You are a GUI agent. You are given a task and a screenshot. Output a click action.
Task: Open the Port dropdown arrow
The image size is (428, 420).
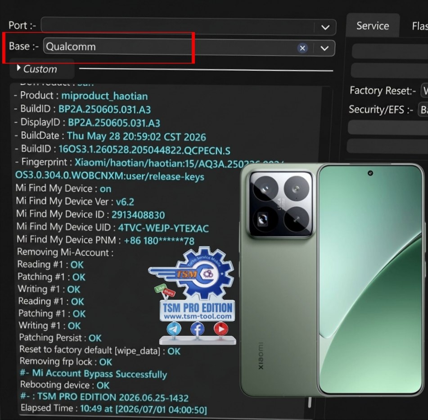tap(325, 27)
